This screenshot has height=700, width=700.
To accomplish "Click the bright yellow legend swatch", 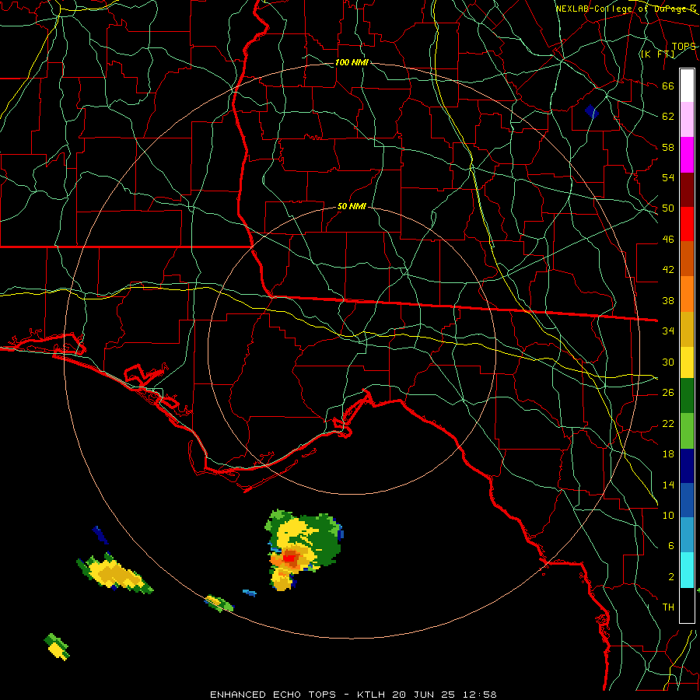I will [687, 362].
